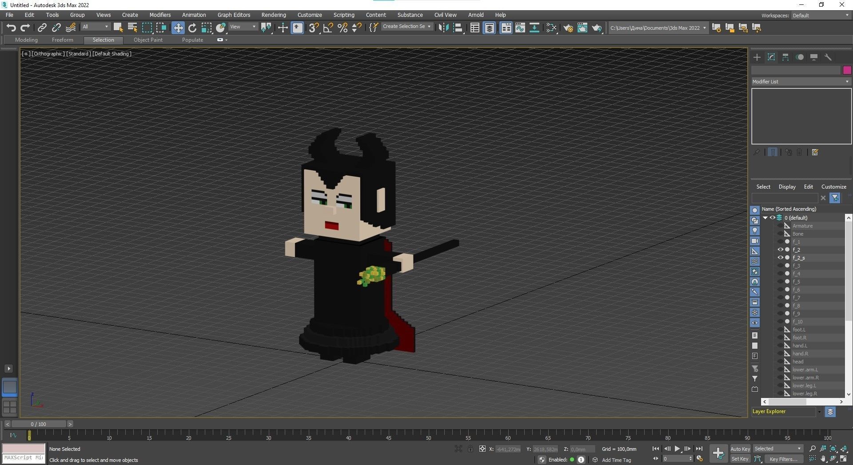Activate the Select and Link tool
Viewport: 853px width, 465px height.
(x=42, y=28)
